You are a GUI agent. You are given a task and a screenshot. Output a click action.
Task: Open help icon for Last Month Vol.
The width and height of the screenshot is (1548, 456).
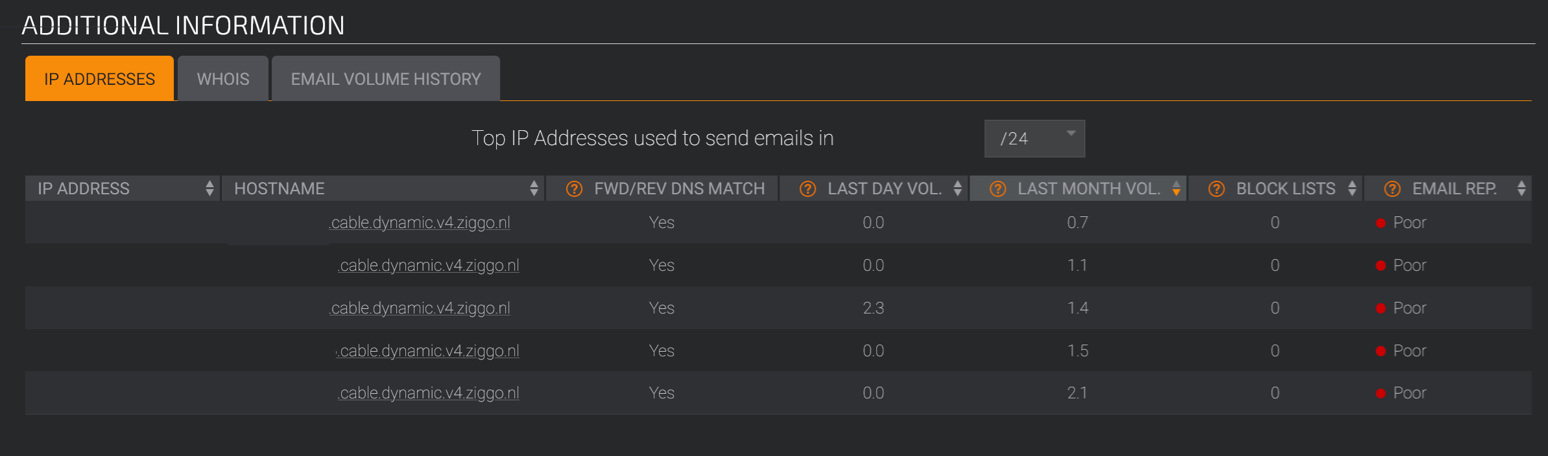click(x=997, y=188)
